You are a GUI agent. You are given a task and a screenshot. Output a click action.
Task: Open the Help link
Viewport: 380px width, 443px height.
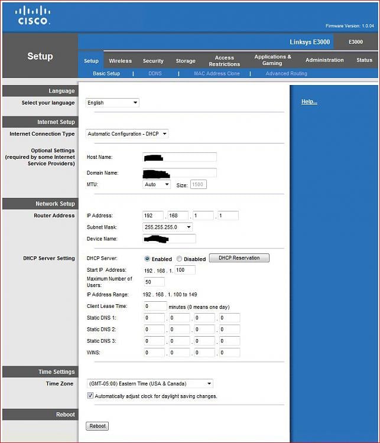[309, 102]
